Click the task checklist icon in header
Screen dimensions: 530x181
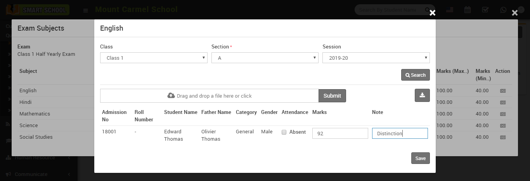point(485,10)
